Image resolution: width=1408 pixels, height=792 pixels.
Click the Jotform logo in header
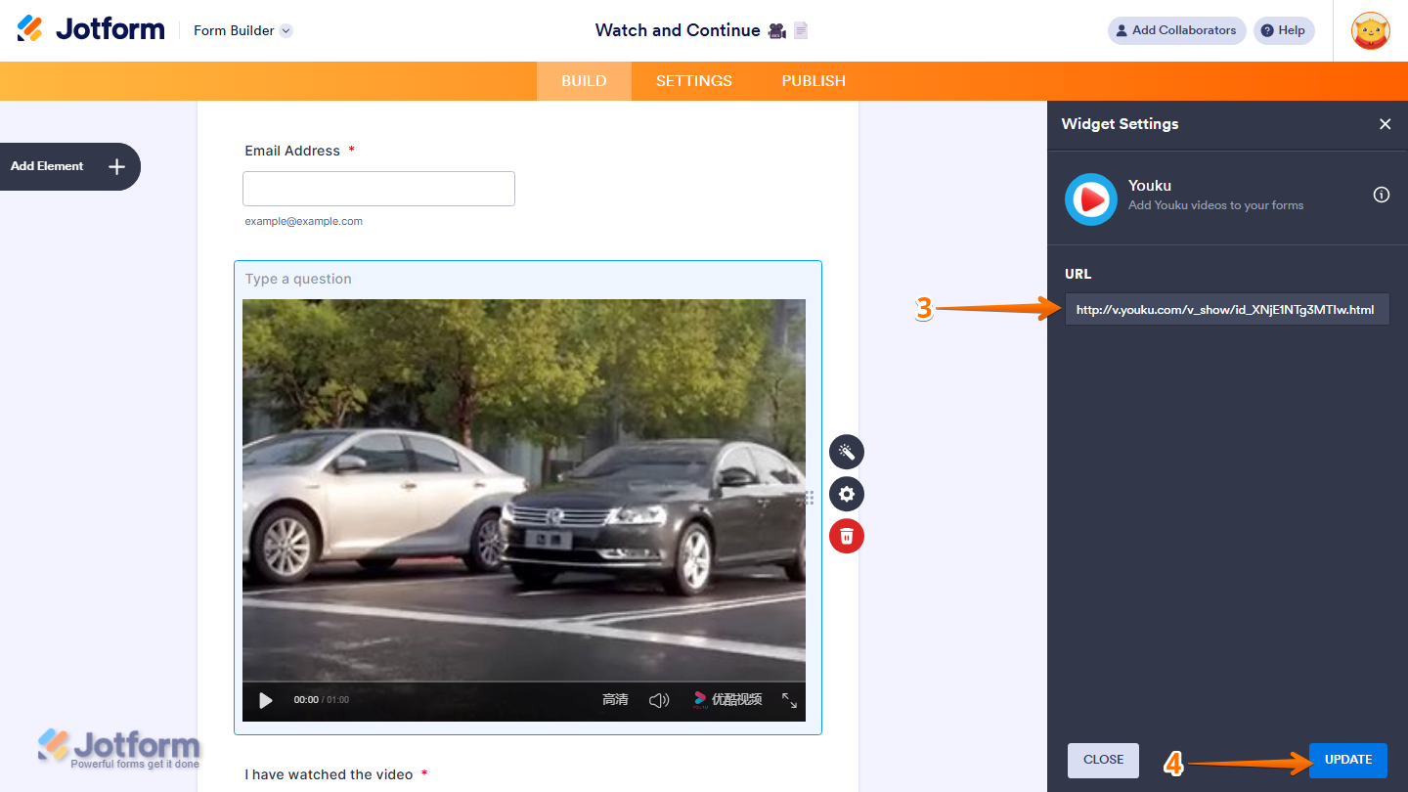91,29
